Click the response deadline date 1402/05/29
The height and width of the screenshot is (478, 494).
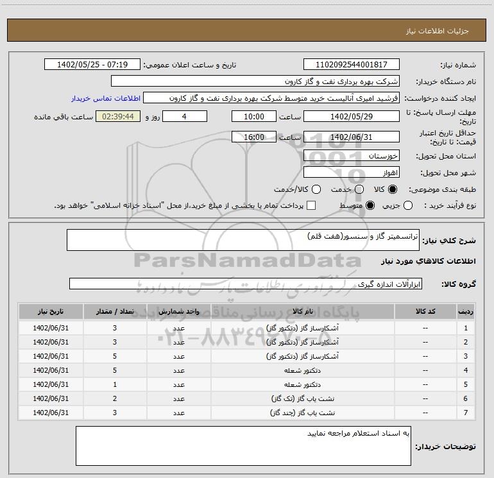click(x=352, y=116)
